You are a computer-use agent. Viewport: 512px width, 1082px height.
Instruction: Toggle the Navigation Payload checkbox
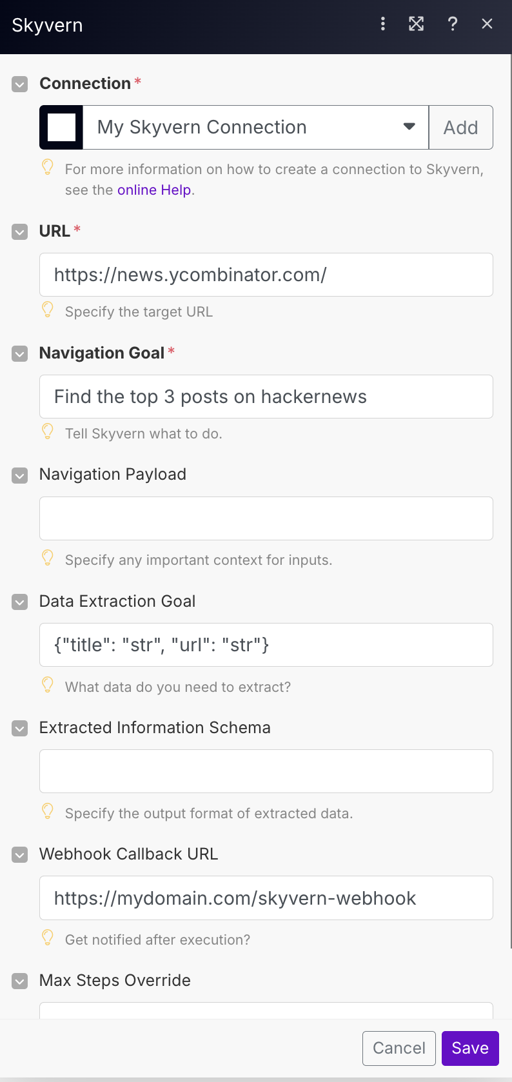20,475
